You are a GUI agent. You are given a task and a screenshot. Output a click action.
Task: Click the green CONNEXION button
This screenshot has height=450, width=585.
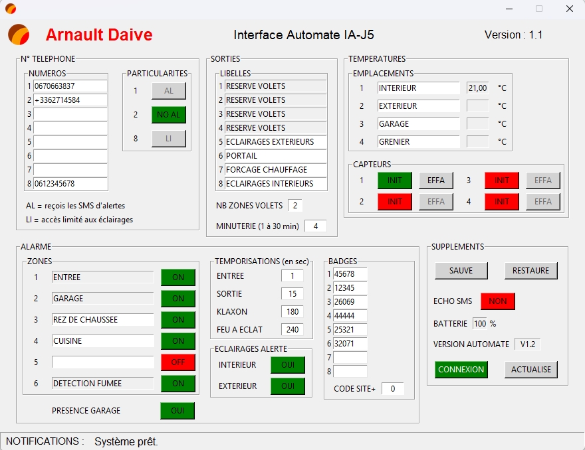[461, 370]
